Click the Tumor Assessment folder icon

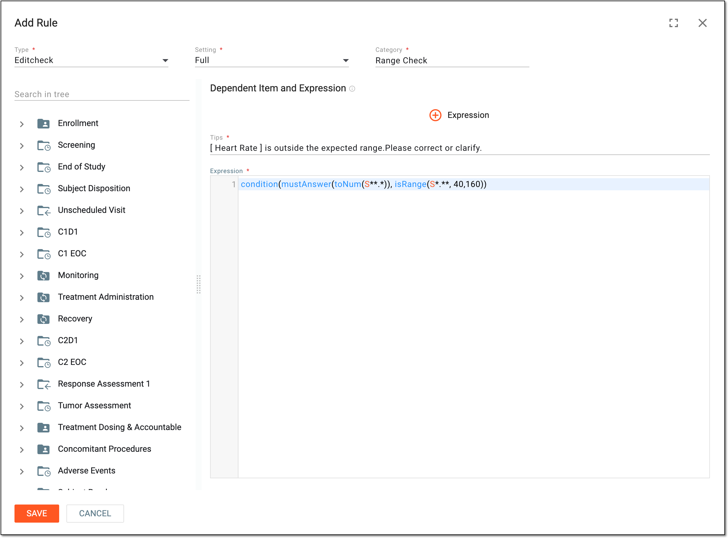pos(44,406)
